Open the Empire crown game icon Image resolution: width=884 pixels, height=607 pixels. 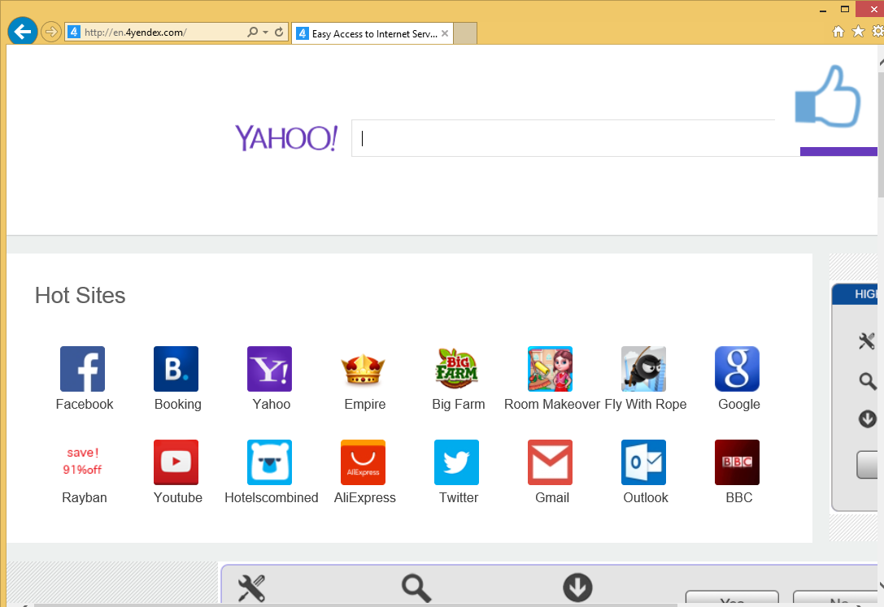pyautogui.click(x=363, y=369)
